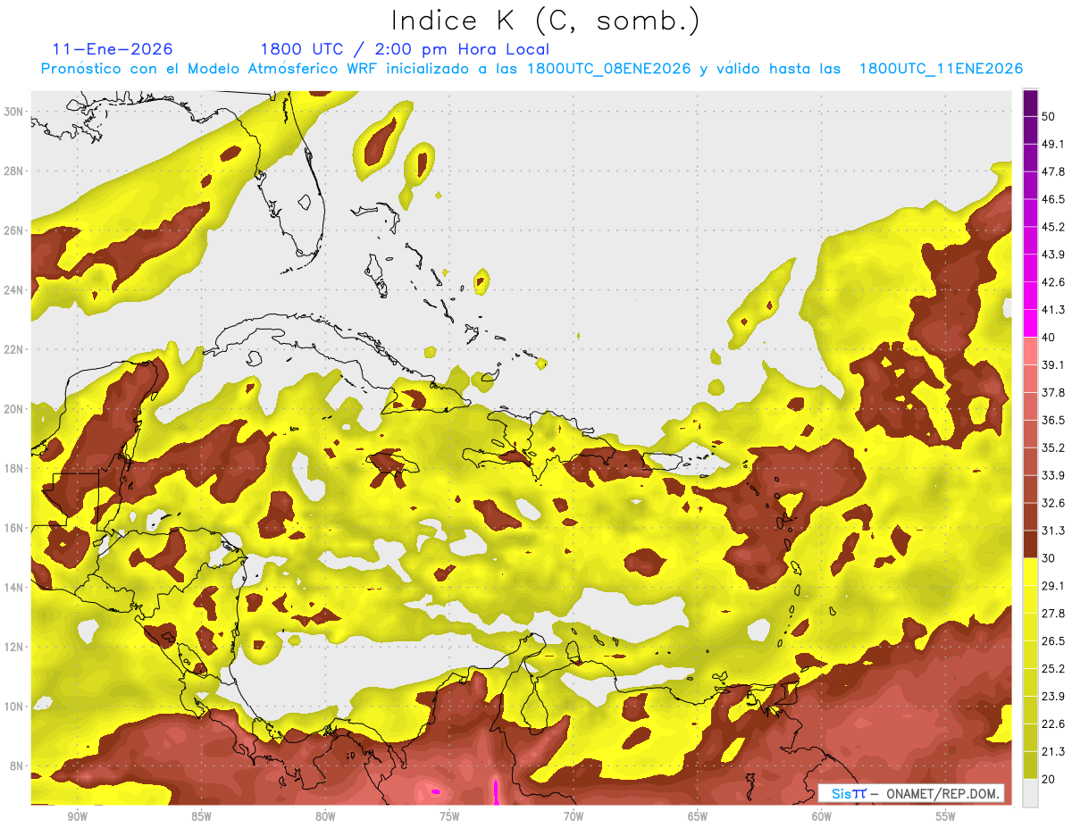Click the 10N latitude label

pos(13,707)
